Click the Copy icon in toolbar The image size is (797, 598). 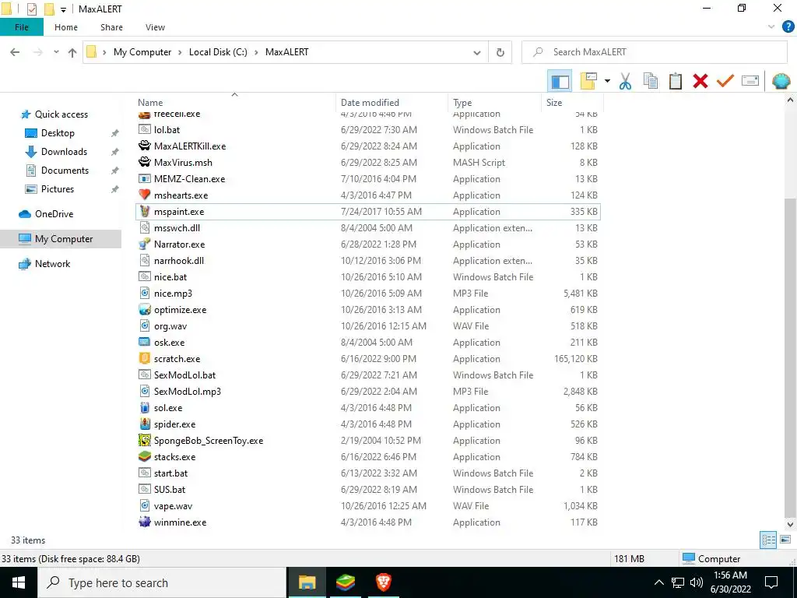pos(650,81)
